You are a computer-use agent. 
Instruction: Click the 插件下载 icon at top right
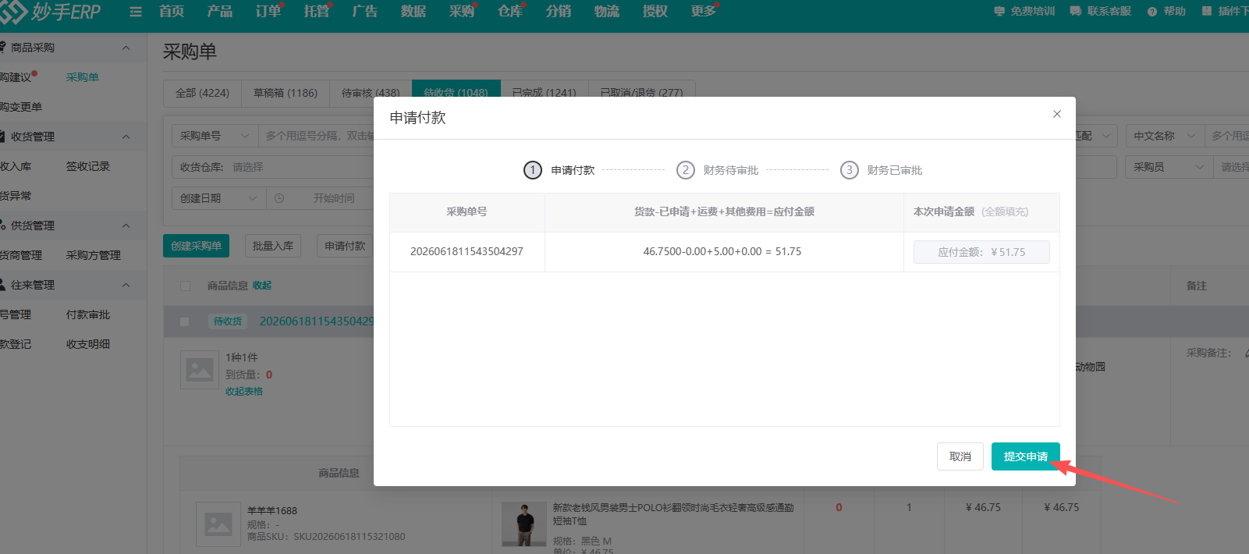tap(1207, 11)
